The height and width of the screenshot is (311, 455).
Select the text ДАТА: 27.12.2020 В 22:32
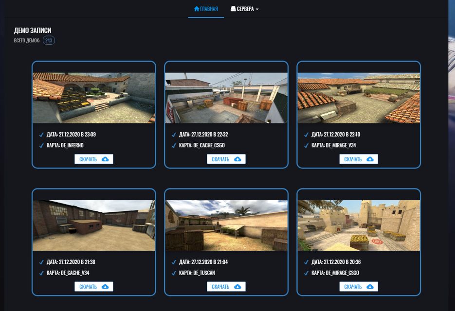203,135
